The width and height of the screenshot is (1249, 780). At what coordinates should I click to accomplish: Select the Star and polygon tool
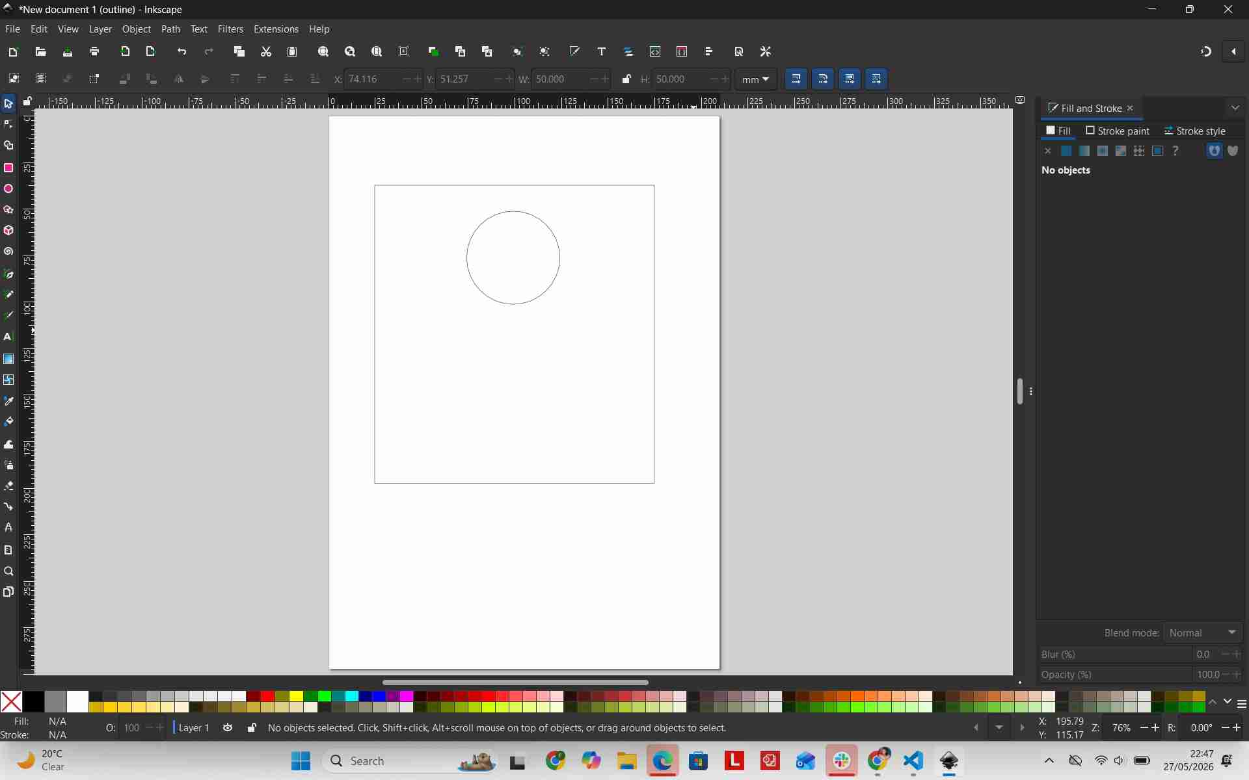8,210
